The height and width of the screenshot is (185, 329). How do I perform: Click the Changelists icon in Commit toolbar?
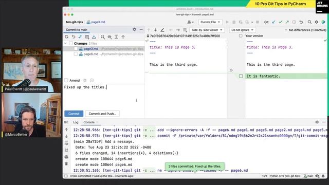87,37
